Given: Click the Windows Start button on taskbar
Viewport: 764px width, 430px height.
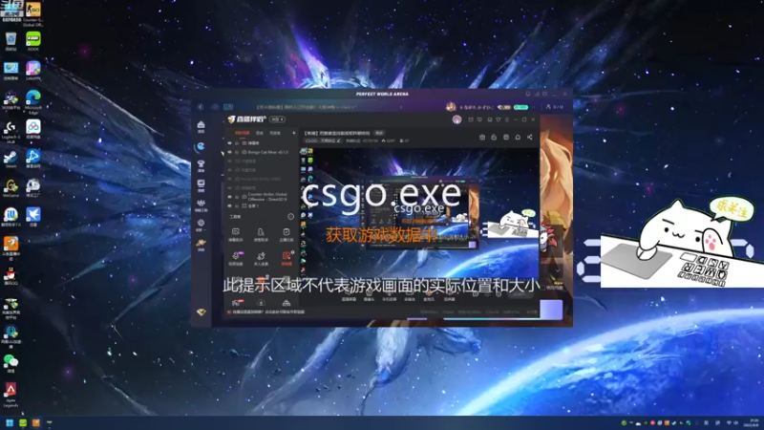Looking at the screenshot, I should 10,422.
